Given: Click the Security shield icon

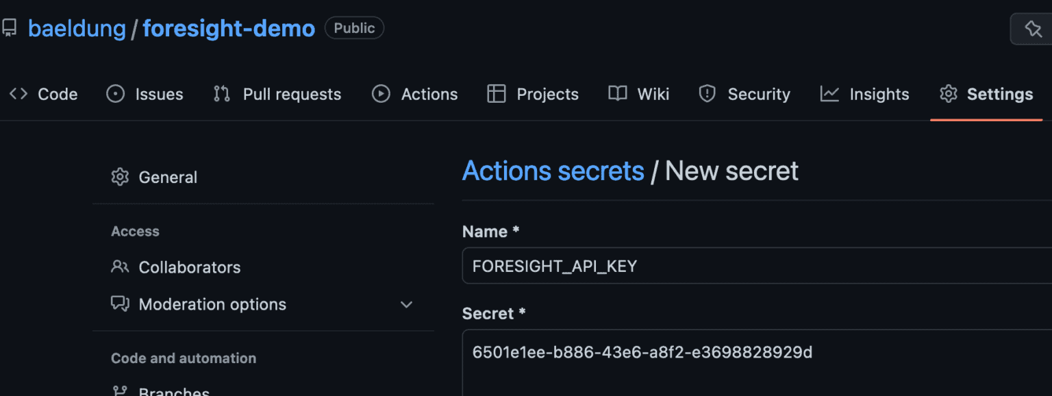Looking at the screenshot, I should pyautogui.click(x=707, y=94).
